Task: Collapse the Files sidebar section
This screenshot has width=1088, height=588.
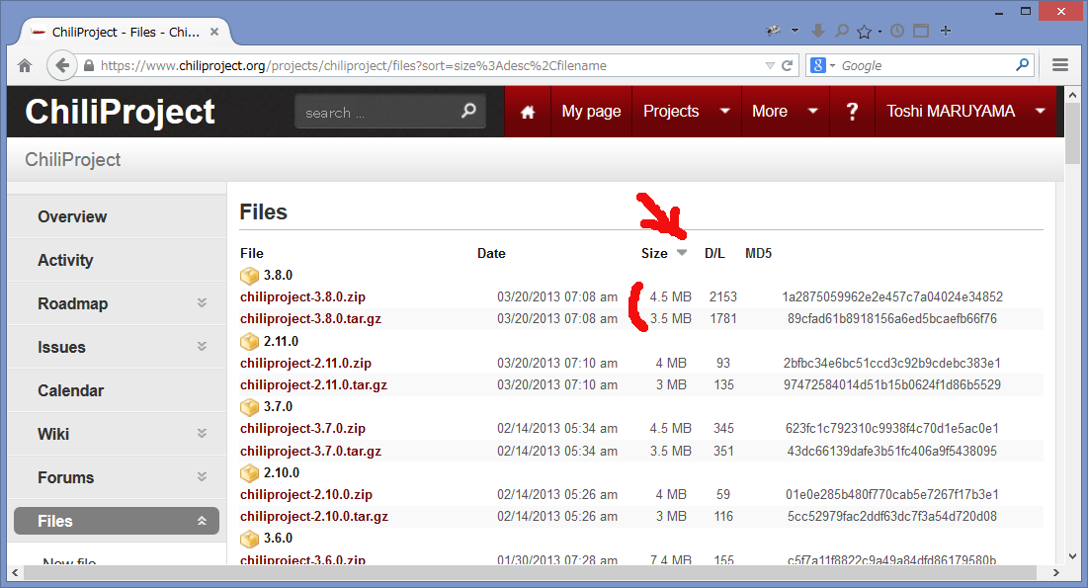Action: pos(202,521)
